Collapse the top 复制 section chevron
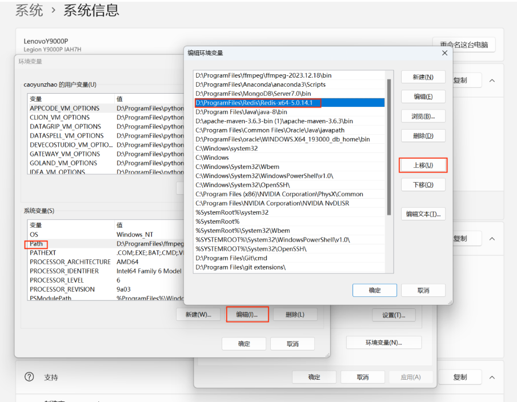The width and height of the screenshot is (517, 402). (492, 81)
